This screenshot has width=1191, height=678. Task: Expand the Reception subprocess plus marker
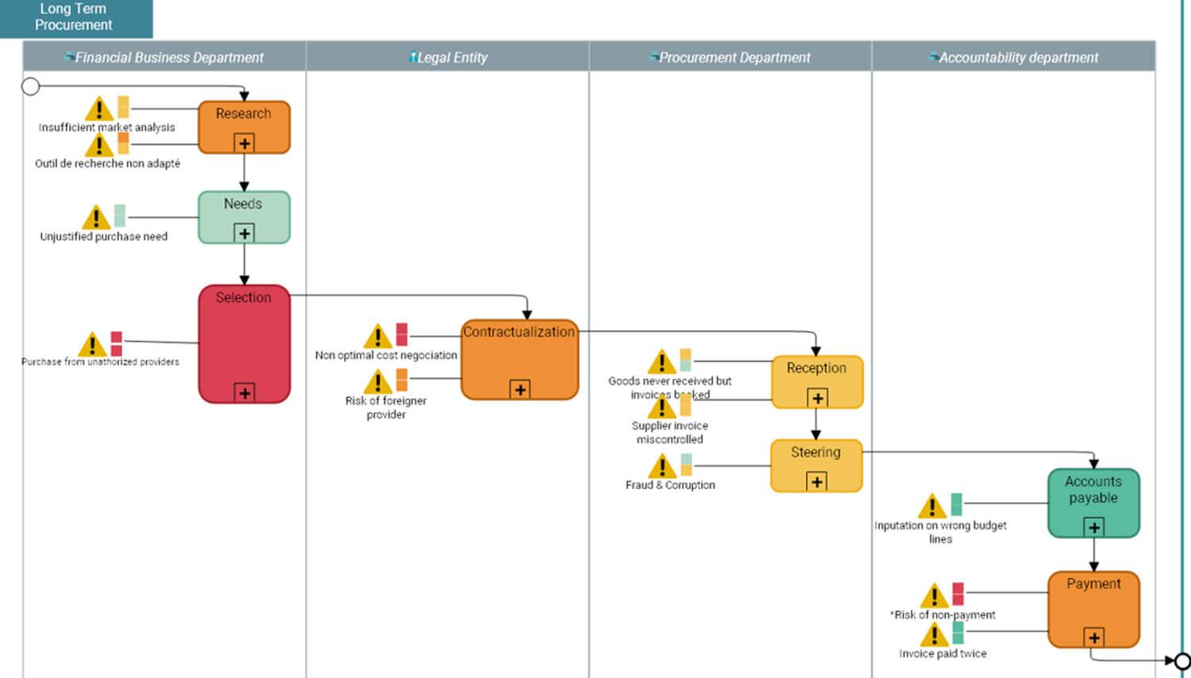(x=817, y=399)
